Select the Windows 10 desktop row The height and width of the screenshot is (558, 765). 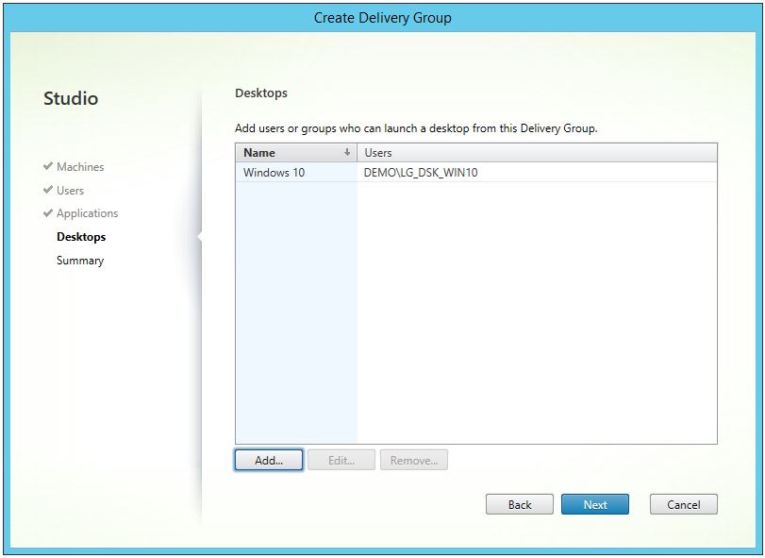point(274,173)
